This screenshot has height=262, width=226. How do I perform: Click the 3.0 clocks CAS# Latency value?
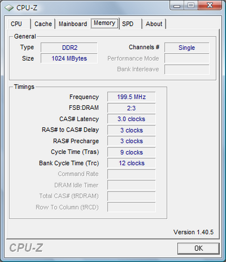[132, 119]
